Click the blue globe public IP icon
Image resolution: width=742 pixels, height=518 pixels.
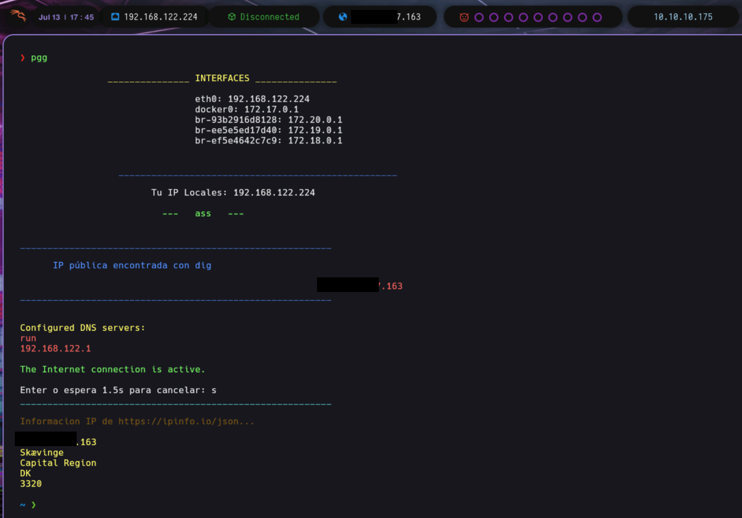coord(343,17)
